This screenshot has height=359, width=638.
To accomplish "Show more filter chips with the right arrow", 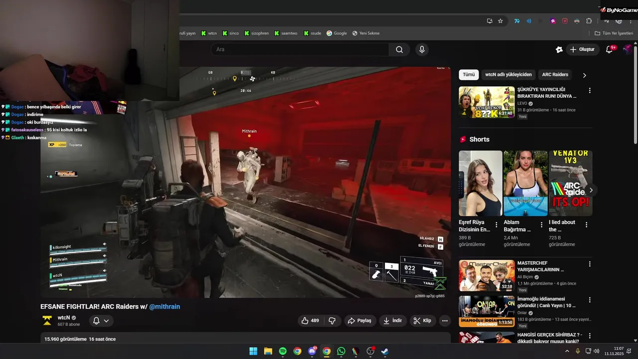I will [585, 75].
